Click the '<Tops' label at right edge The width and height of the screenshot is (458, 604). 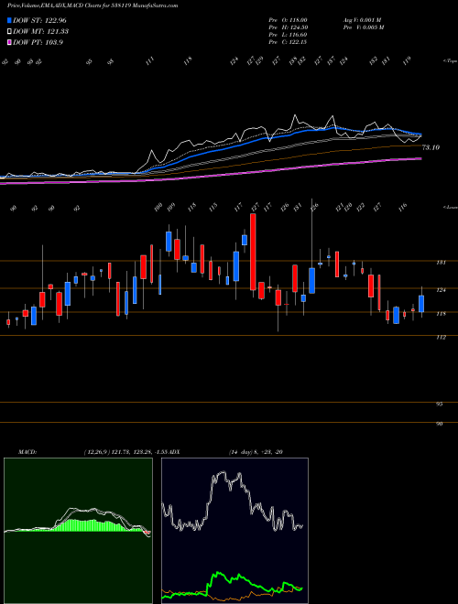[450, 61]
